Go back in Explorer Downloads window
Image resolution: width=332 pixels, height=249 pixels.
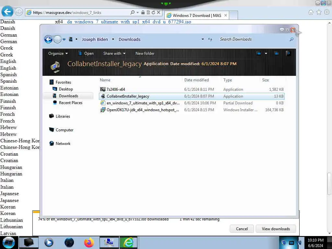pos(48,39)
